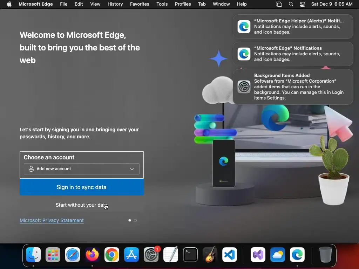Open Visual Studio Code in dock
The width and height of the screenshot is (359, 269).
click(x=230, y=255)
